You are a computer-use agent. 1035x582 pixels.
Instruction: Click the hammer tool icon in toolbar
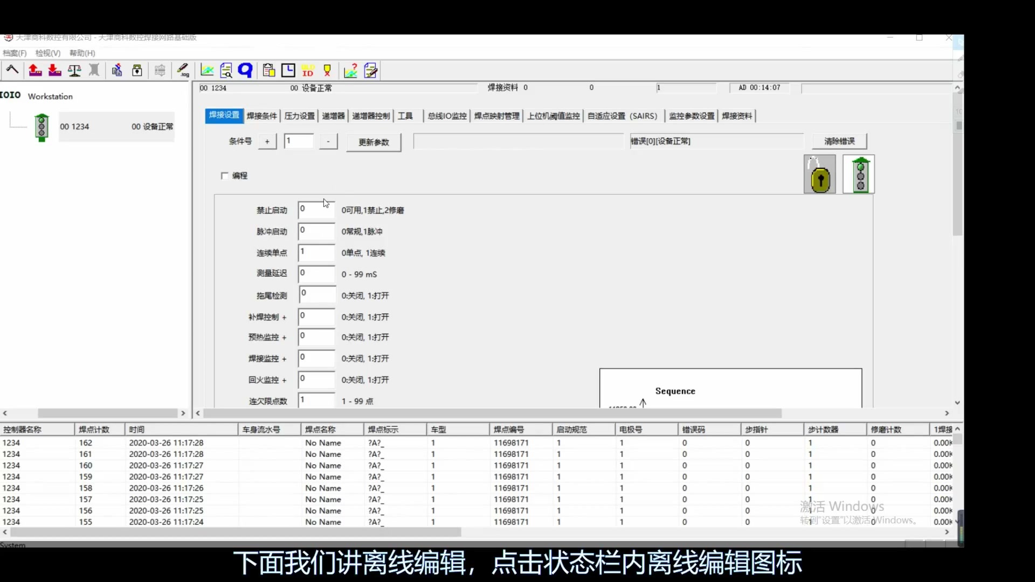pos(12,70)
